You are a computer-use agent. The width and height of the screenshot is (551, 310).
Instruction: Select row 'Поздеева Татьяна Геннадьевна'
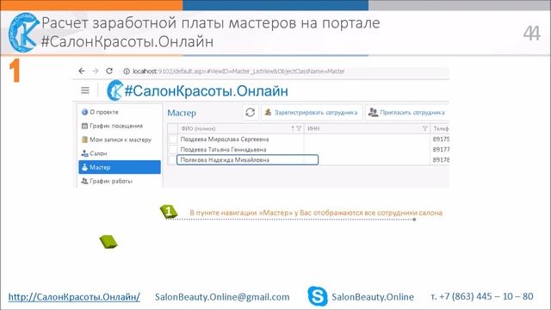pos(308,149)
